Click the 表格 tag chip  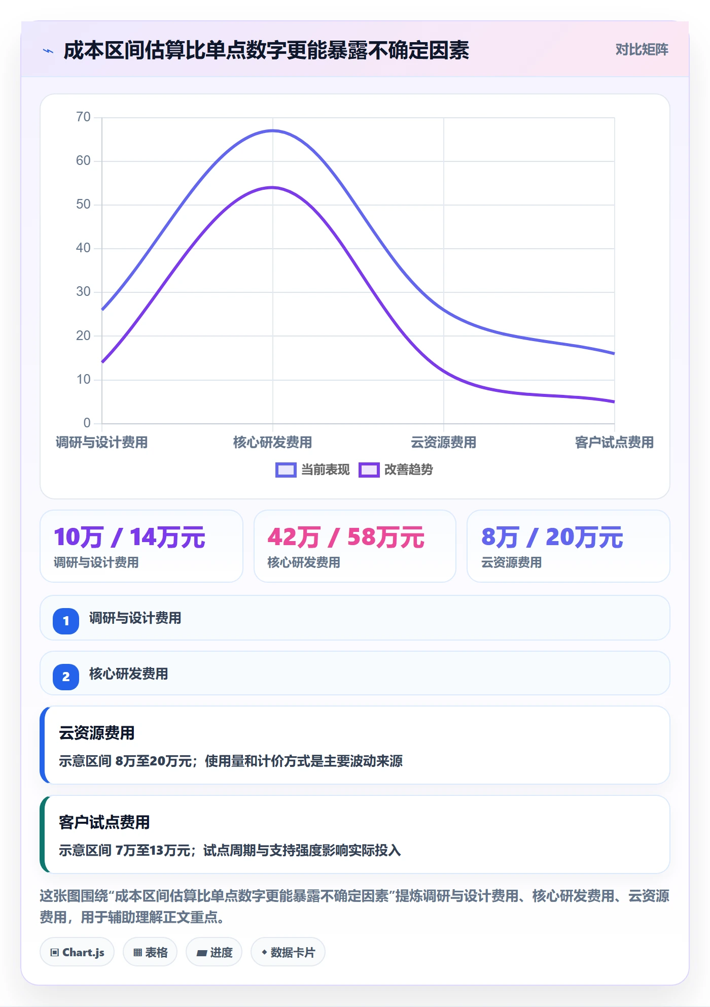point(150,952)
